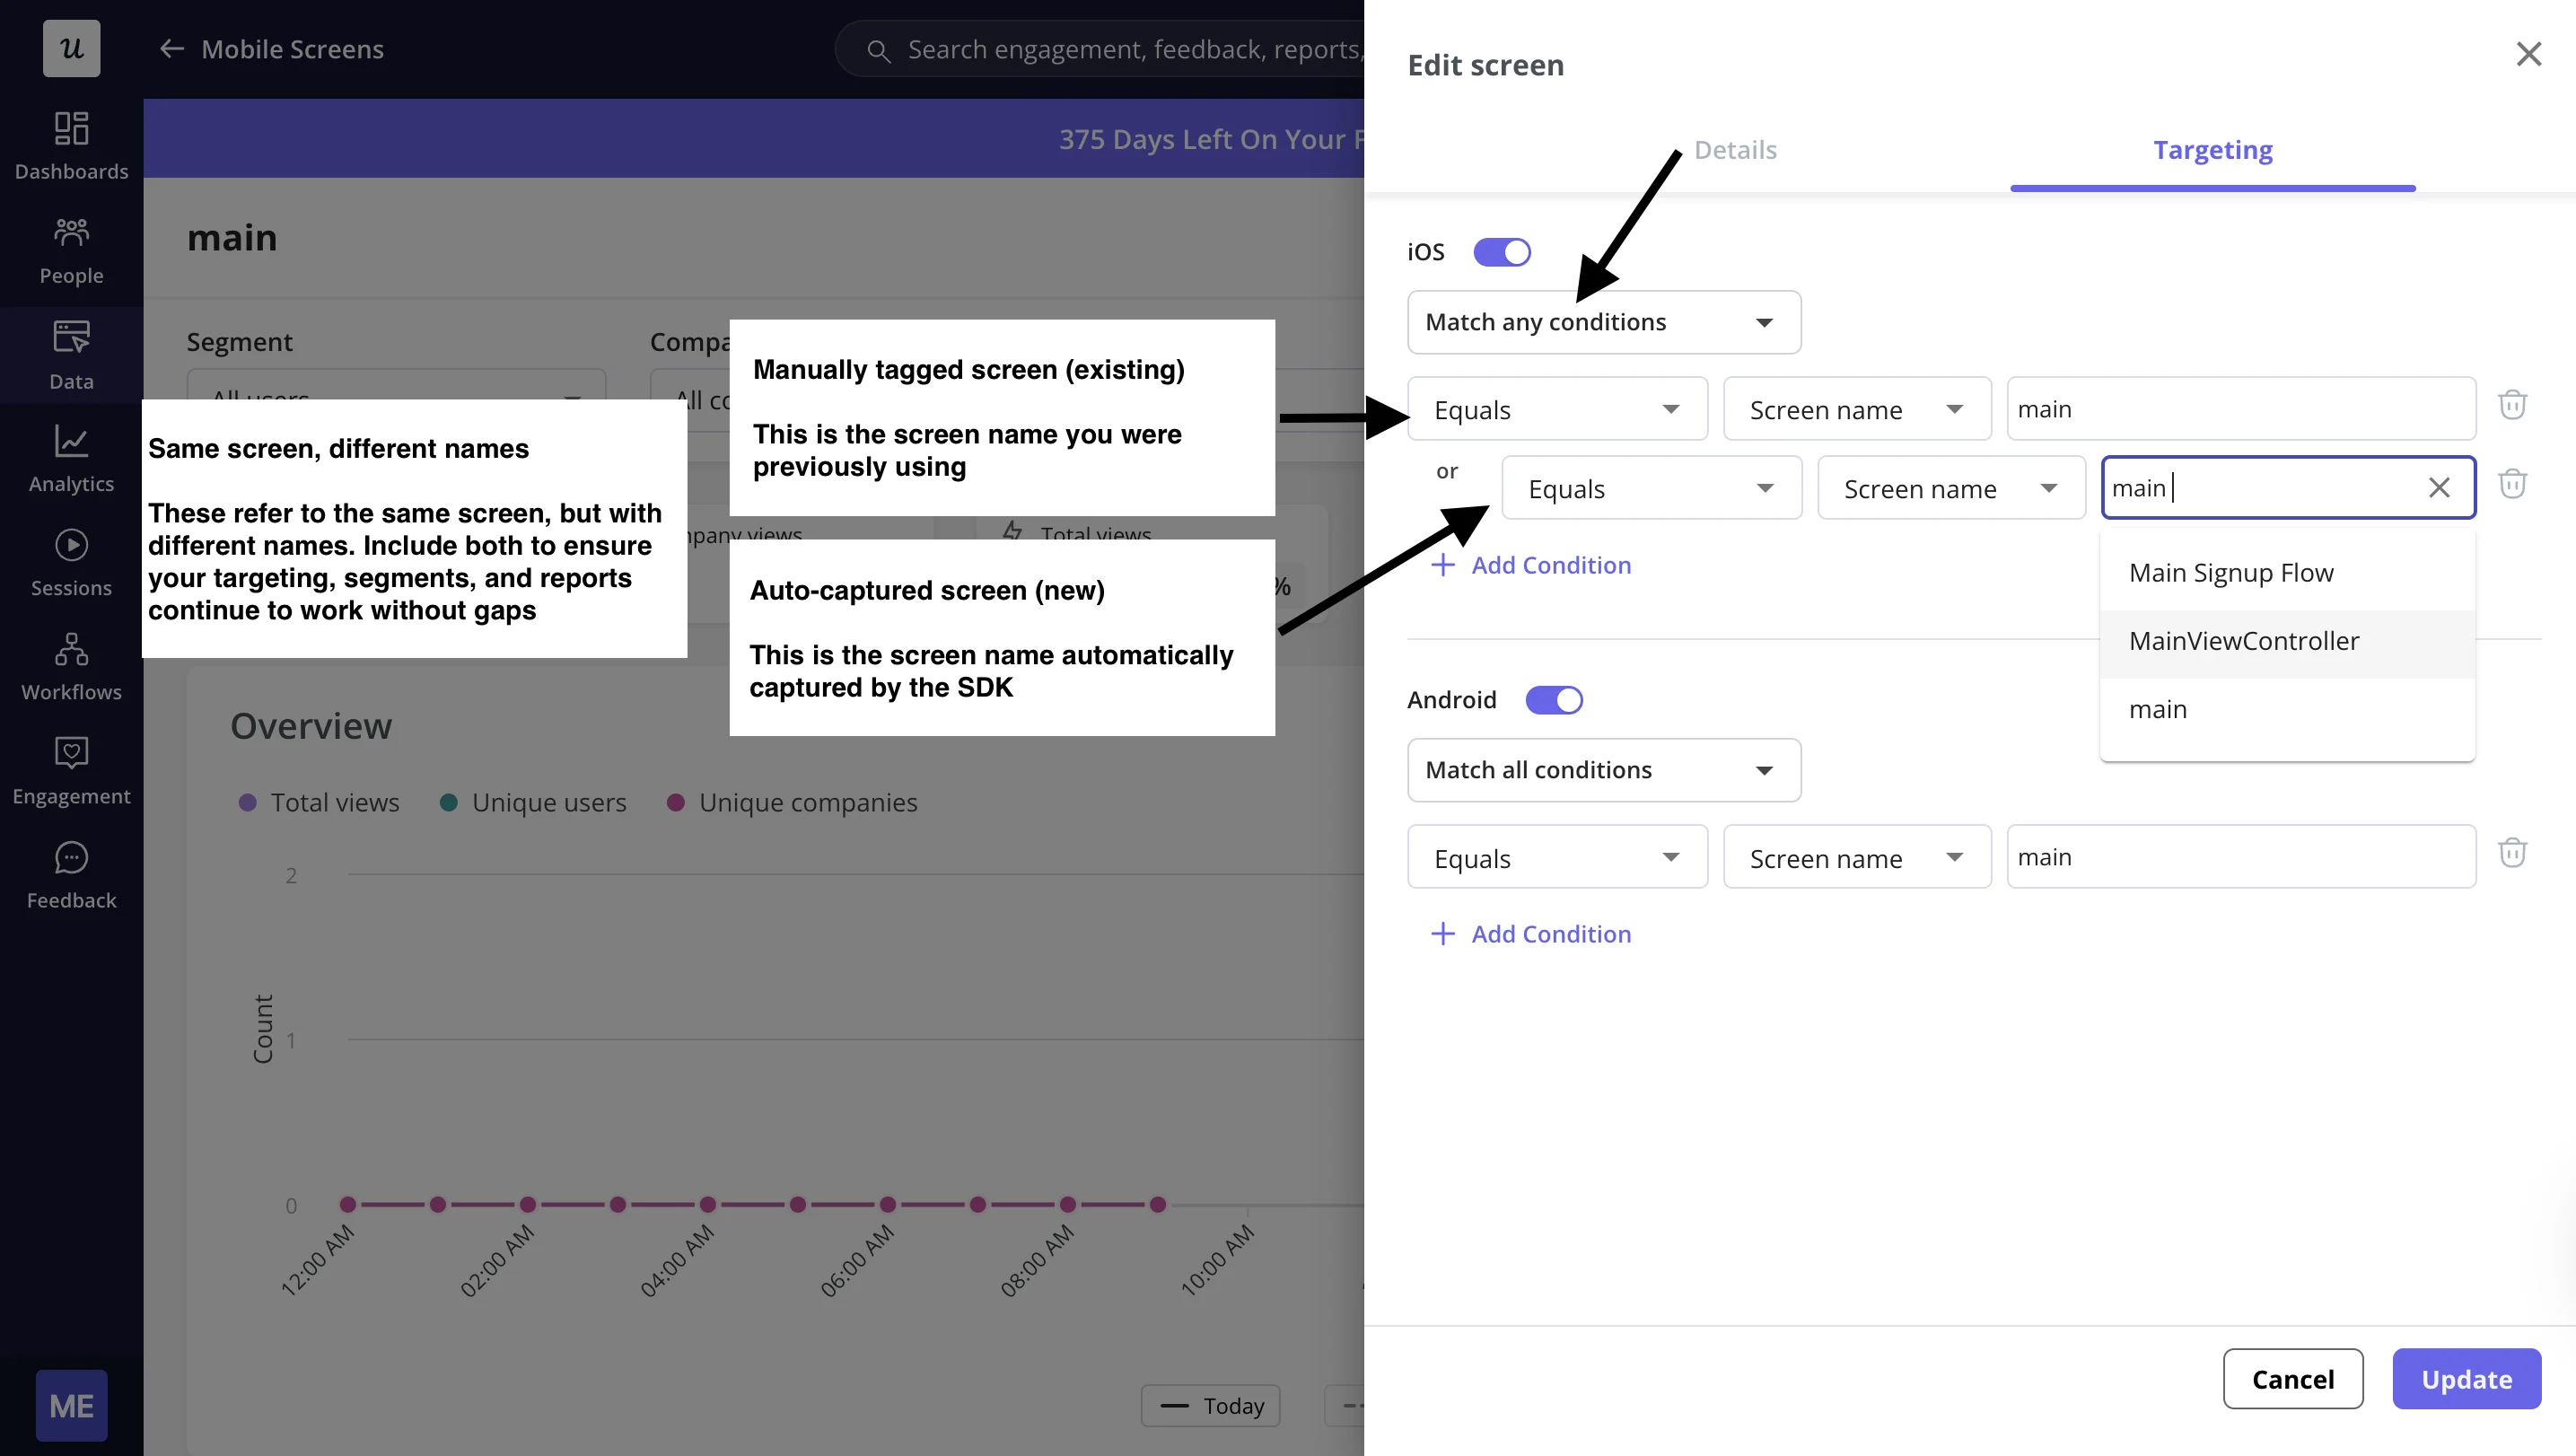Open Equals dropdown in first iOS condition
Screen dimensions: 2576x1456
1557,409
